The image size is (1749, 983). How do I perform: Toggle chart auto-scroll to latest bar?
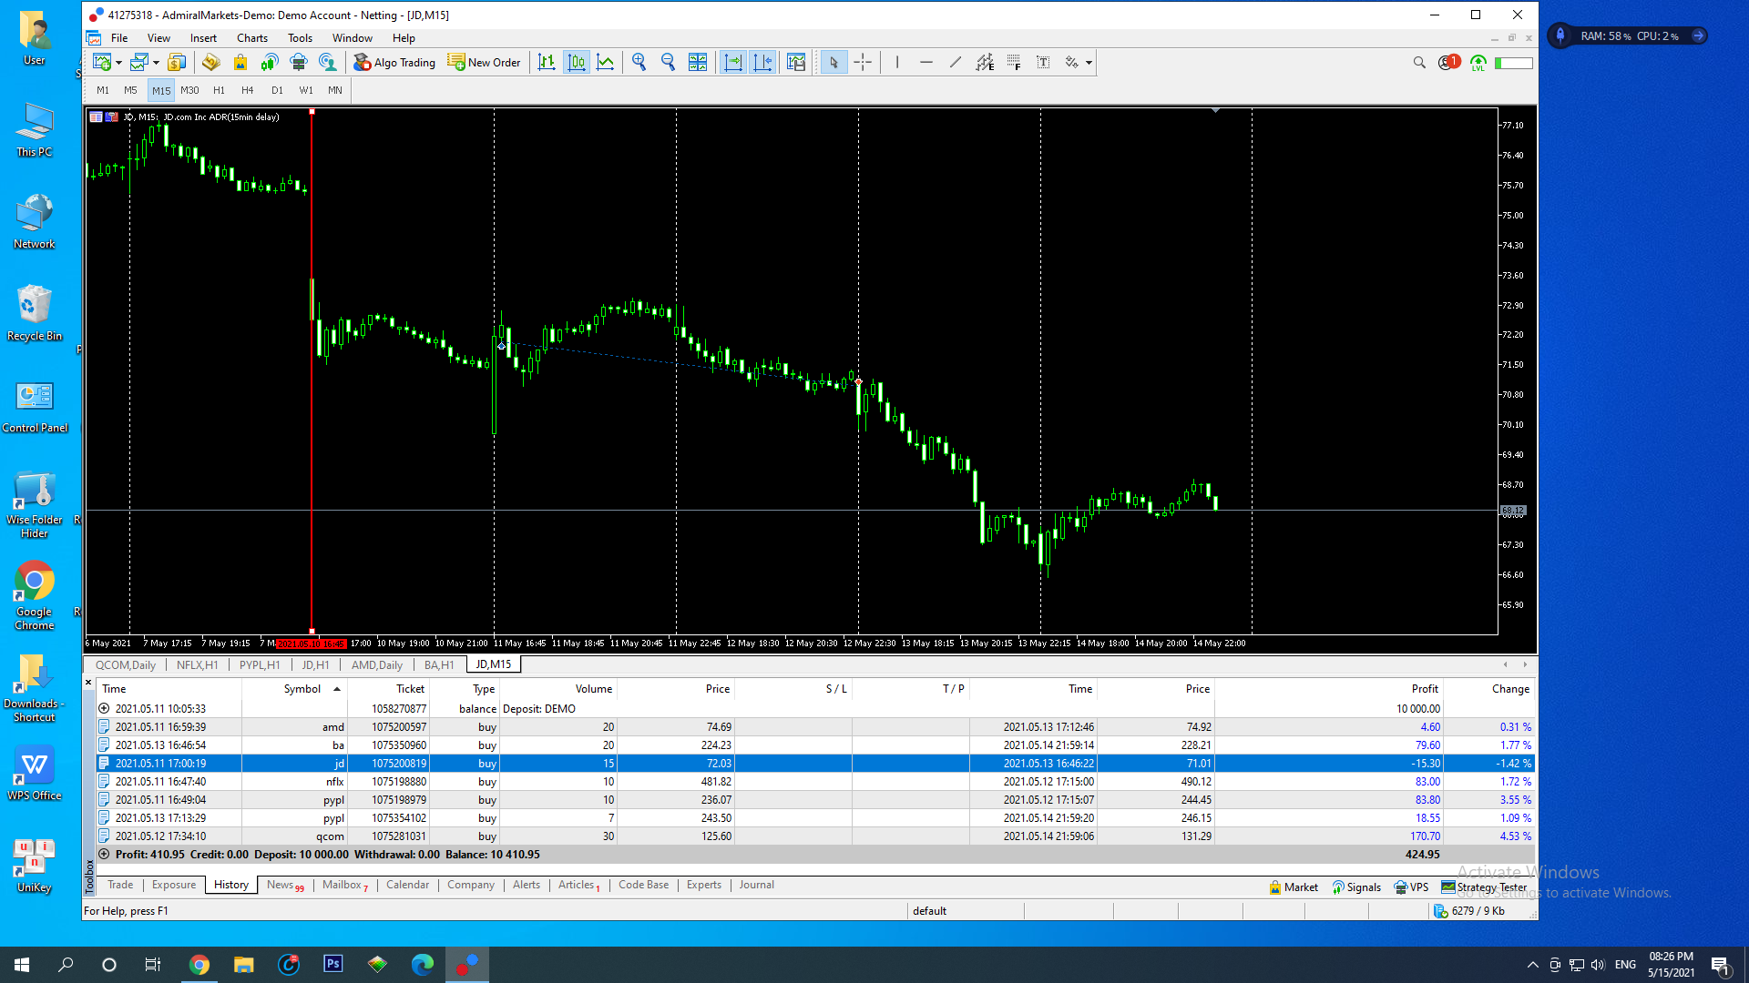pyautogui.click(x=733, y=62)
